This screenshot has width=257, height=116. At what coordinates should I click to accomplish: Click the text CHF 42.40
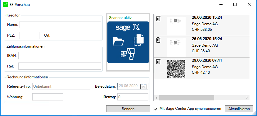coord(201,72)
